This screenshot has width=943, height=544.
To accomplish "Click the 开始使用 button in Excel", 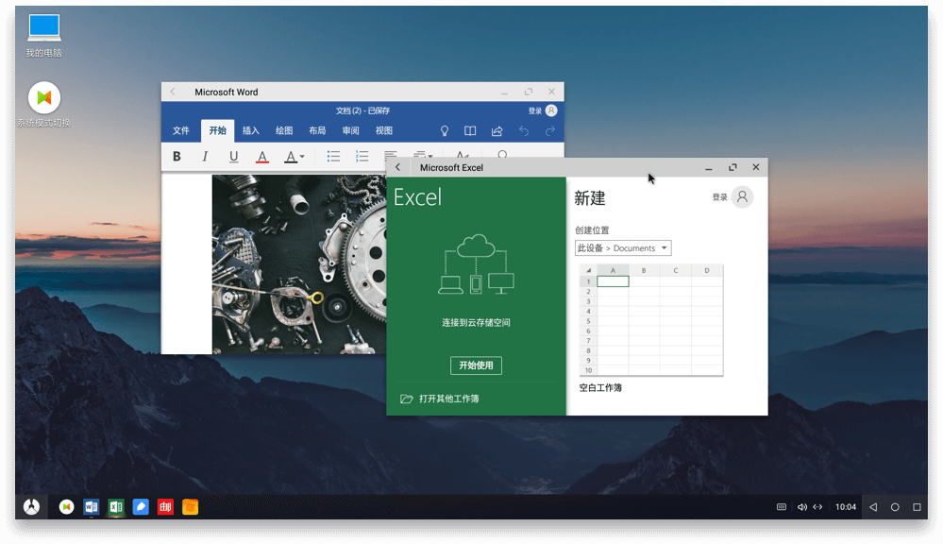I will click(x=476, y=365).
